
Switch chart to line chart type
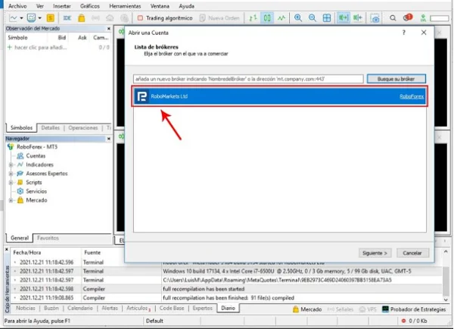(281, 18)
